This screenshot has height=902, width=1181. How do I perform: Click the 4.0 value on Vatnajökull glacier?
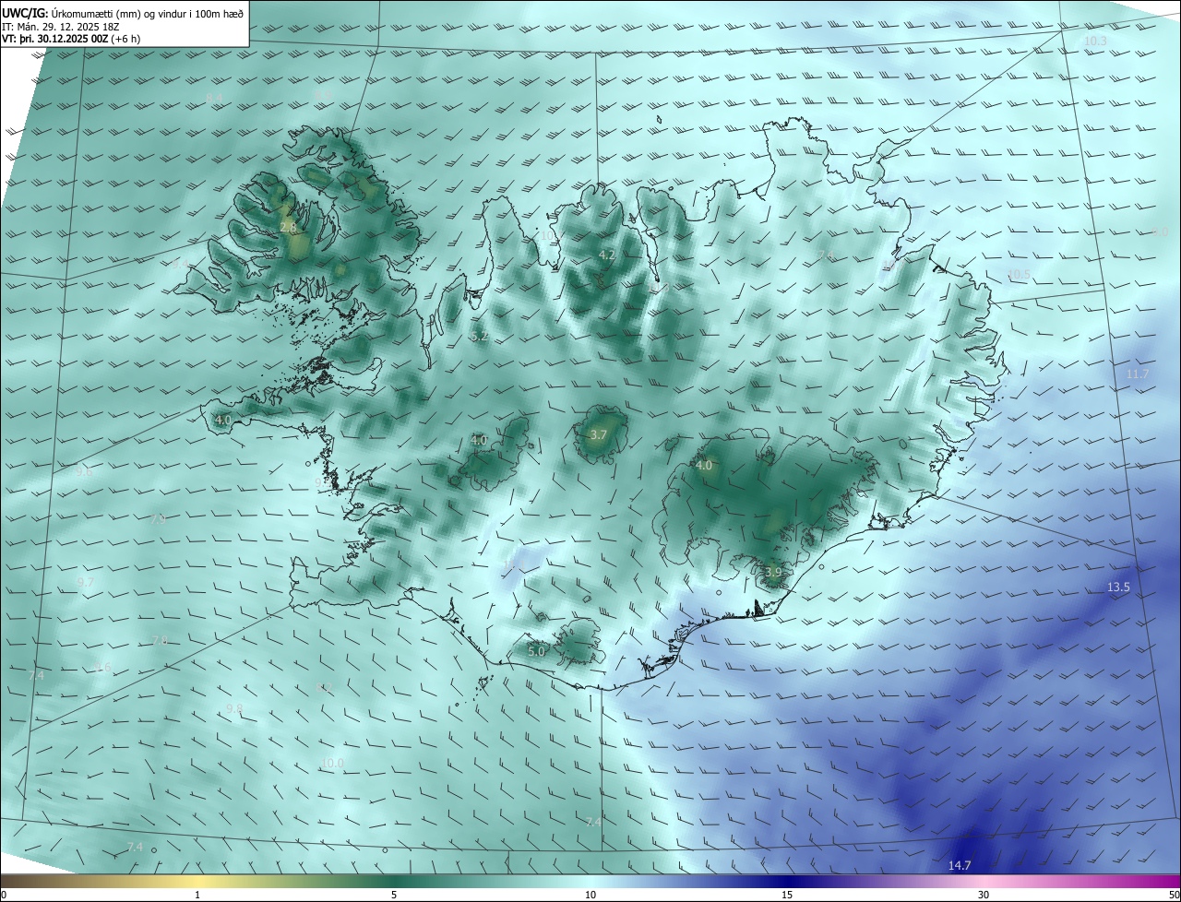[704, 466]
